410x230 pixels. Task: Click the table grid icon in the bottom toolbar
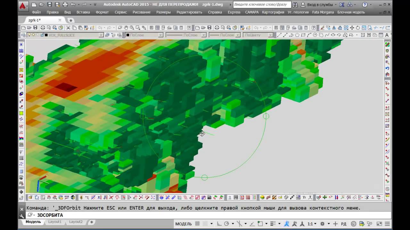click(236, 197)
